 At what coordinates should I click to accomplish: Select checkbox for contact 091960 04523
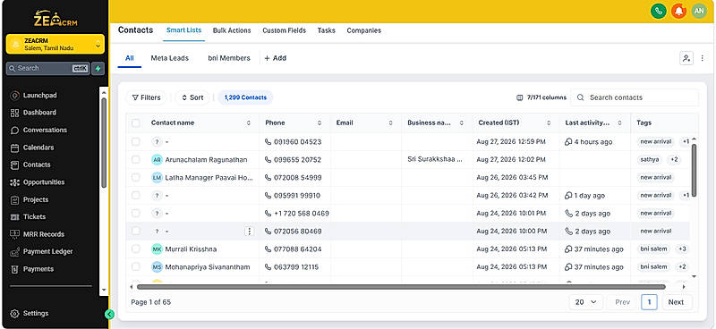coord(136,141)
